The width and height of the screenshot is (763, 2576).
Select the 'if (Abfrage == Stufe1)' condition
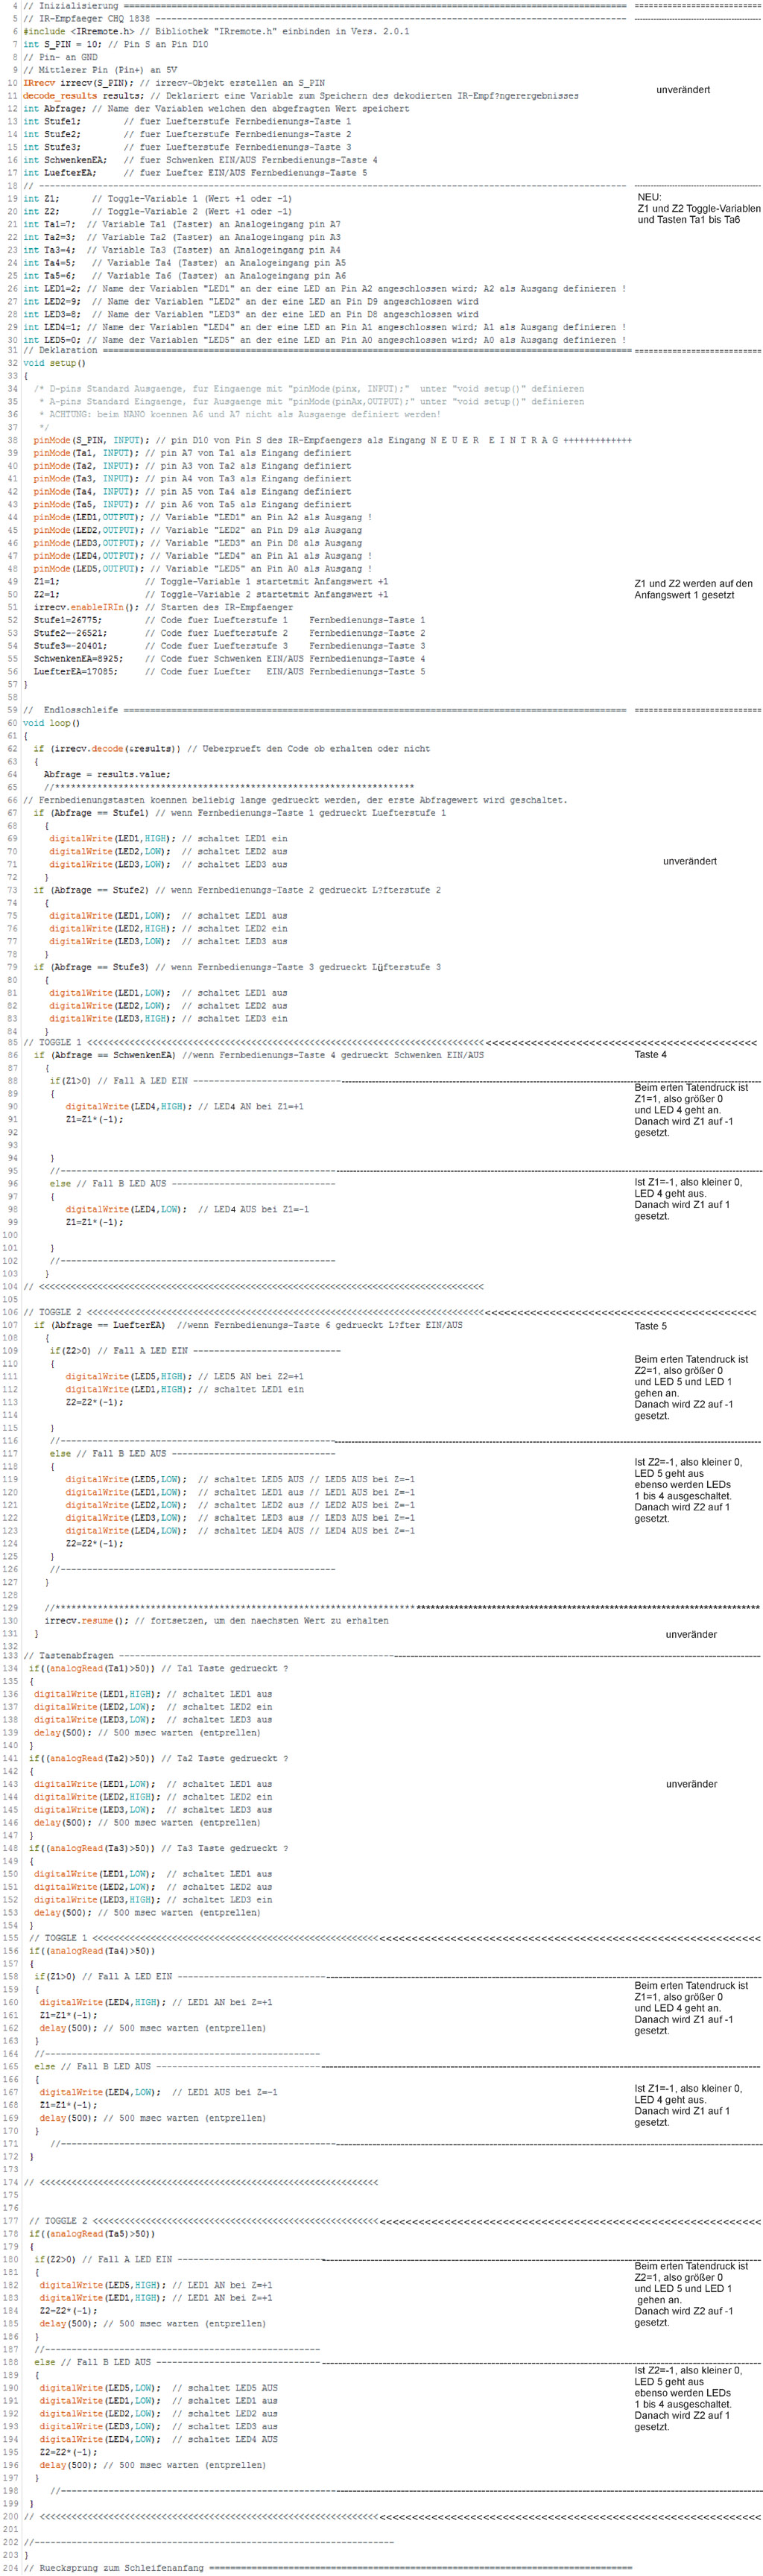point(91,813)
